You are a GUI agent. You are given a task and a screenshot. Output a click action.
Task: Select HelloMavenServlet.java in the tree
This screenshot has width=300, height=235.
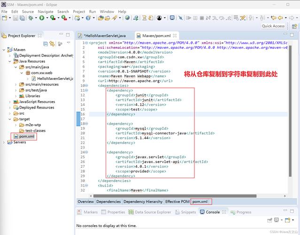(x=53, y=78)
